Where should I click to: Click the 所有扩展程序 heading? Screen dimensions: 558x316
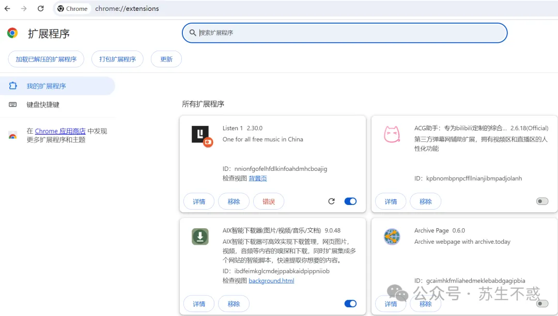click(x=203, y=104)
